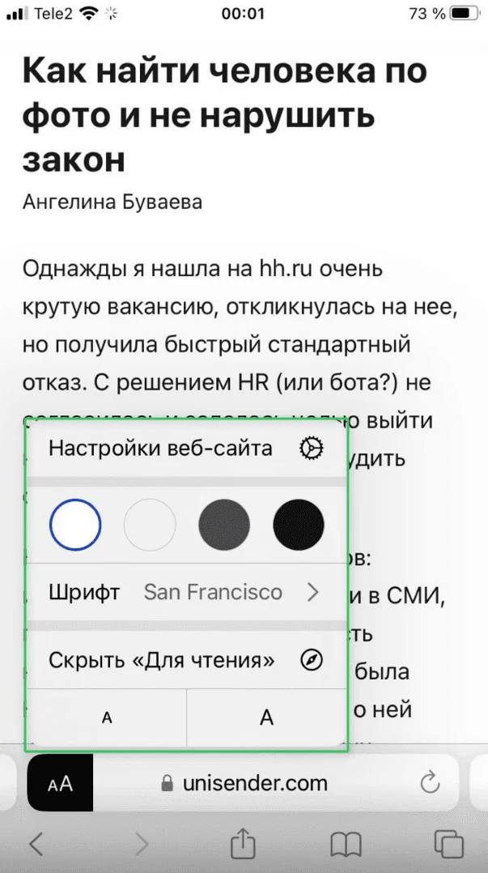Screen dimensions: 488x873
Task: Increase text size with large A
Action: point(266,718)
